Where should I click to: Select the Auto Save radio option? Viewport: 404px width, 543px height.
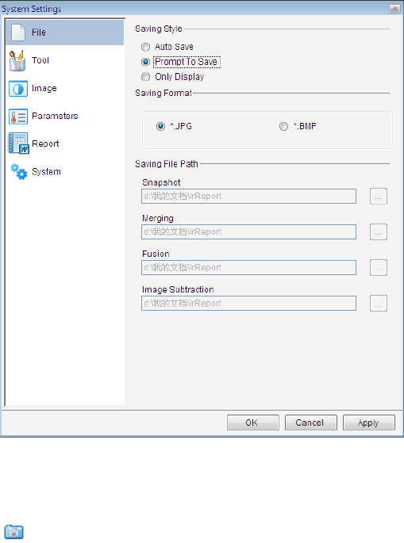pyautogui.click(x=146, y=47)
